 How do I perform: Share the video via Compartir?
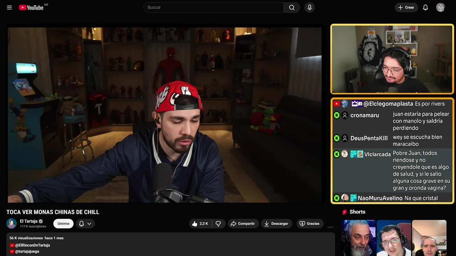(243, 224)
